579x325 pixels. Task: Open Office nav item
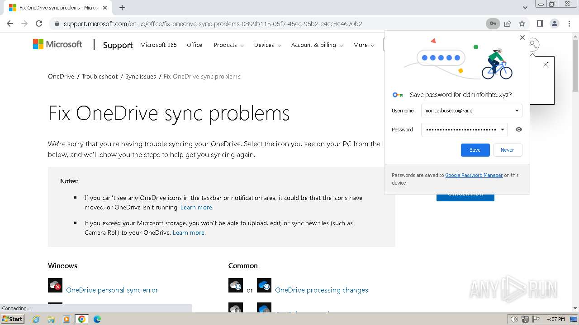coord(195,45)
